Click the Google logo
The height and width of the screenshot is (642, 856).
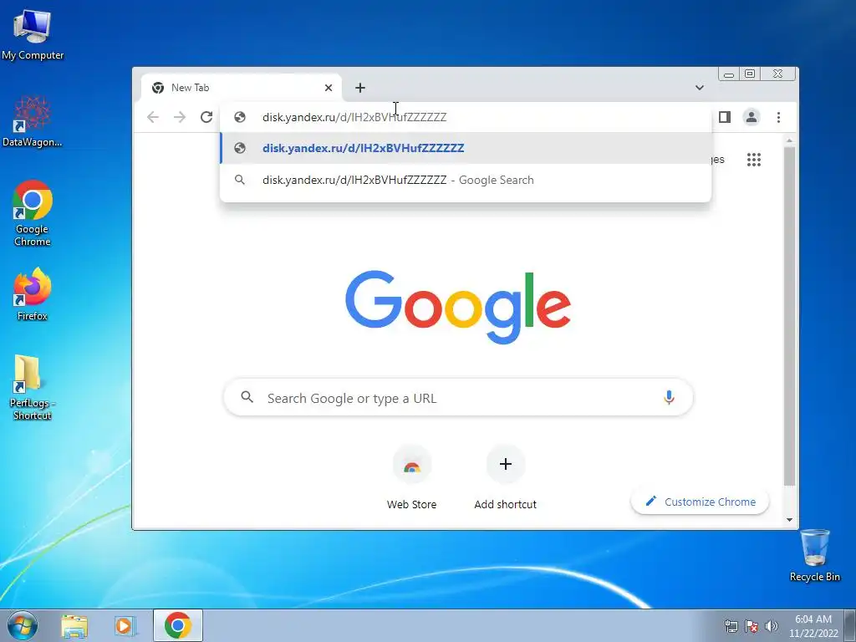(458, 306)
